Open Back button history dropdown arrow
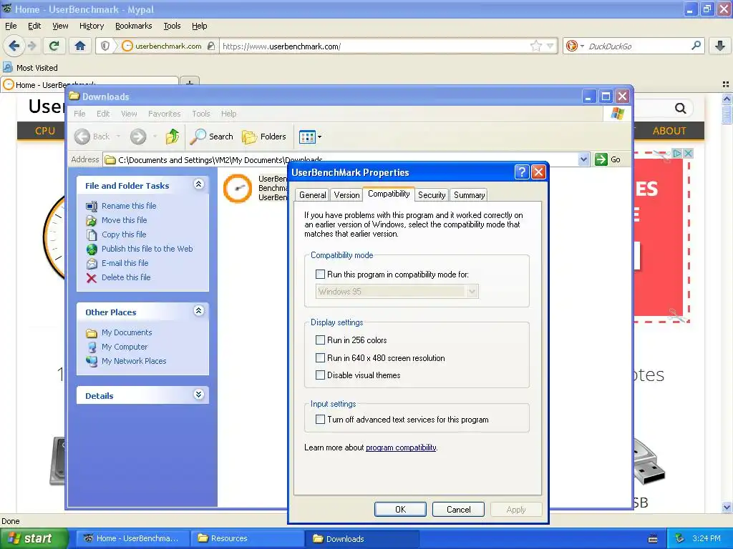Image resolution: width=733 pixels, height=549 pixels. click(x=118, y=137)
